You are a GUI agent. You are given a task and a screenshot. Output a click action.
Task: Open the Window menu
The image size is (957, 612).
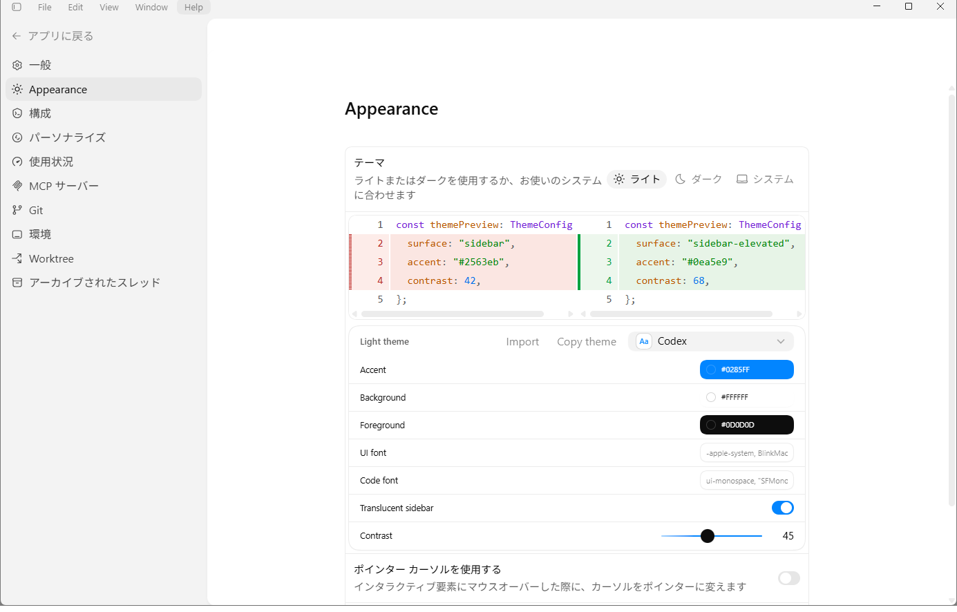[151, 7]
